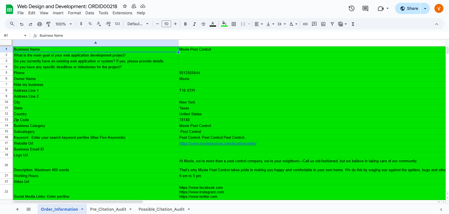Viewport: 449px width, 214px height.
Task: Open filter views dropdown
Action: pyautogui.click(x=343, y=24)
